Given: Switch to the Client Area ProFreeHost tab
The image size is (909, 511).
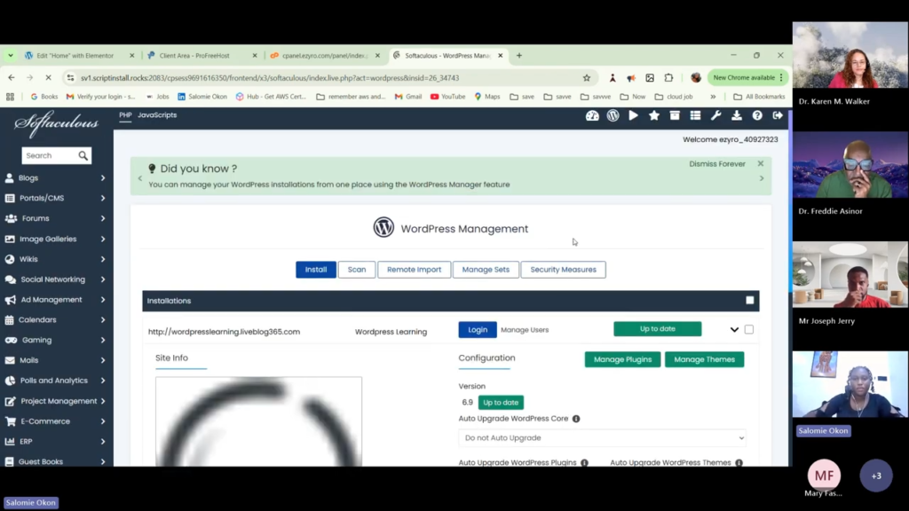Looking at the screenshot, I should pyautogui.click(x=201, y=55).
